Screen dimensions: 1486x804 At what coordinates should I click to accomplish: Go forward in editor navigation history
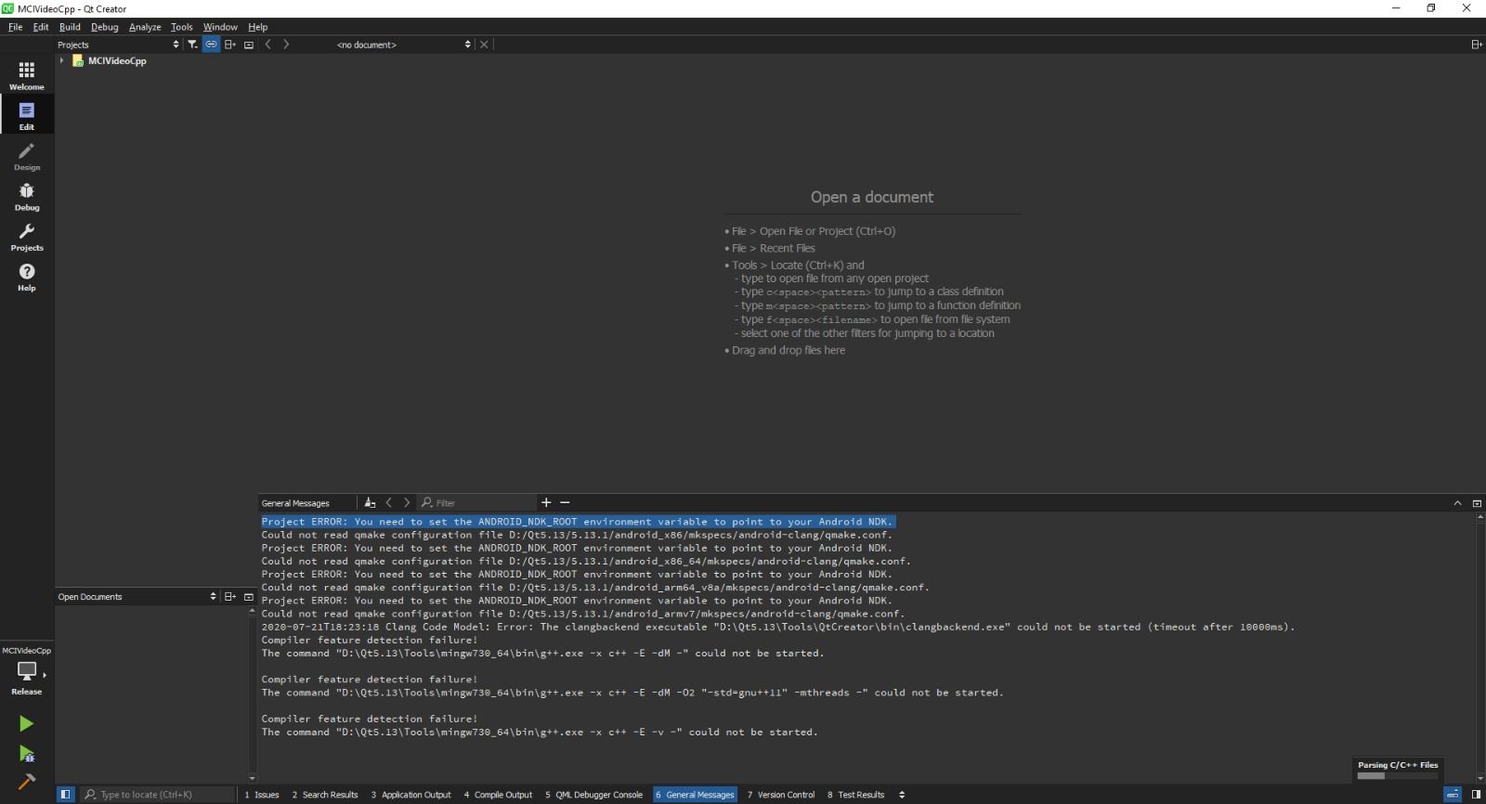286,45
